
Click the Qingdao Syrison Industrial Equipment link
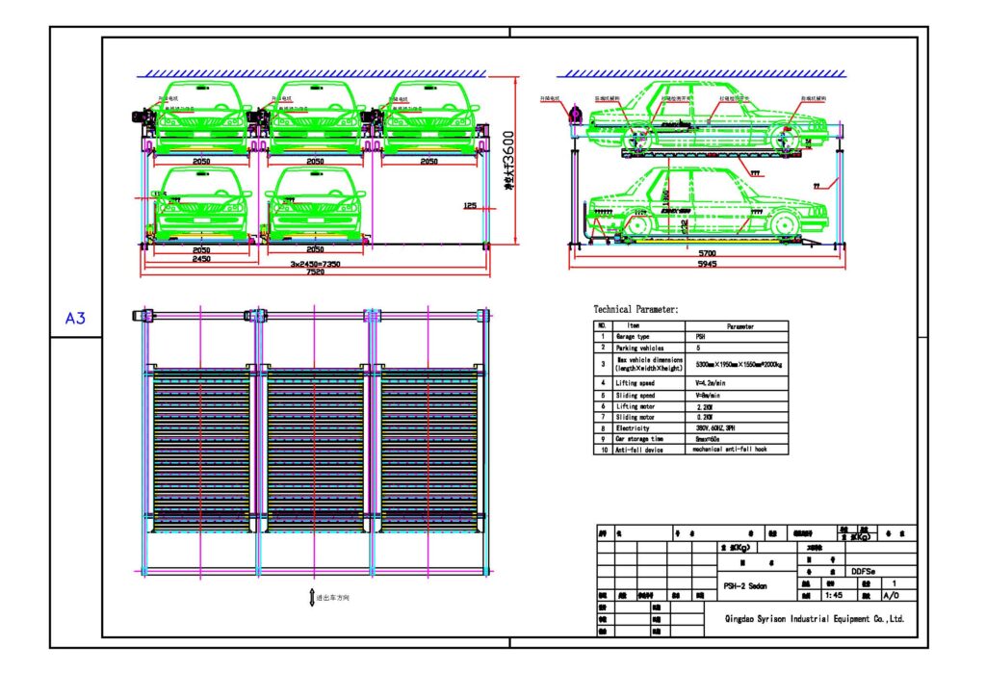point(816,617)
